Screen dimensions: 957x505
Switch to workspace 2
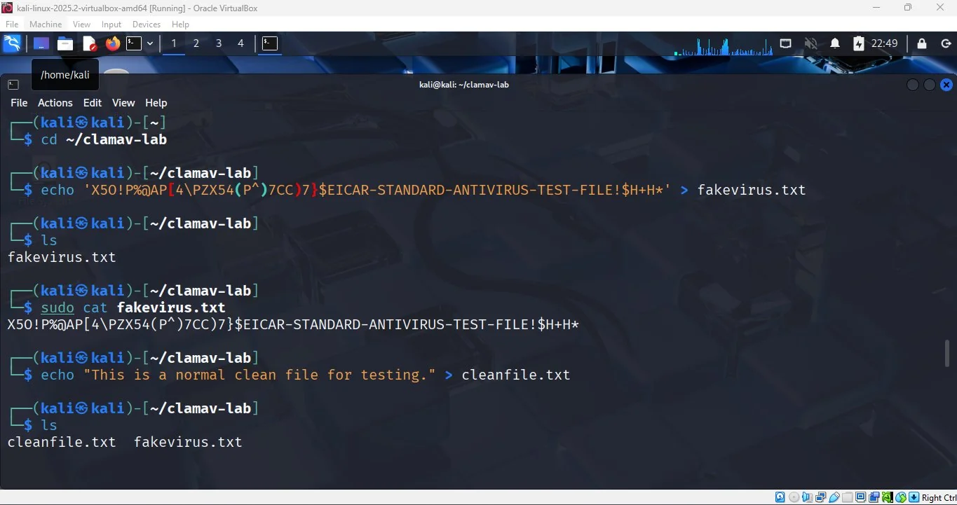196,43
